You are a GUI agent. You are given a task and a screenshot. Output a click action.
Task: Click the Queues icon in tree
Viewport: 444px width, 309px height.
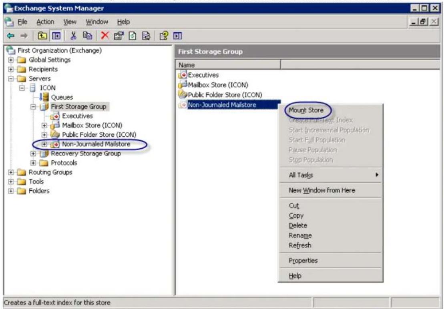click(44, 97)
